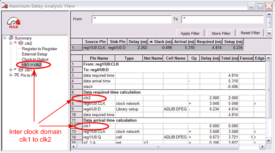This screenshot has height=153, width=275.
Task: Click the reg1/U0:Q cell row
Action: 169,137
